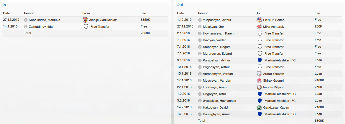The image size is (345, 124).
Task: Open Gandzasar Kapan club link
Action: click(276, 107)
